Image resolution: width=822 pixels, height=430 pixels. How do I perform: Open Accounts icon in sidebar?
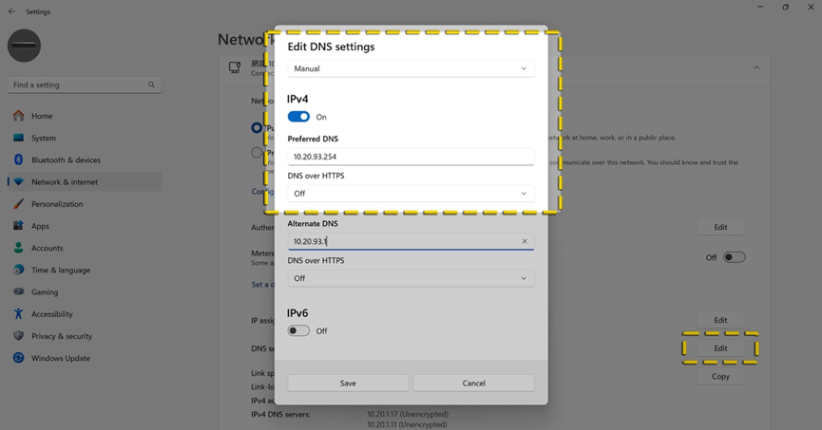(18, 248)
